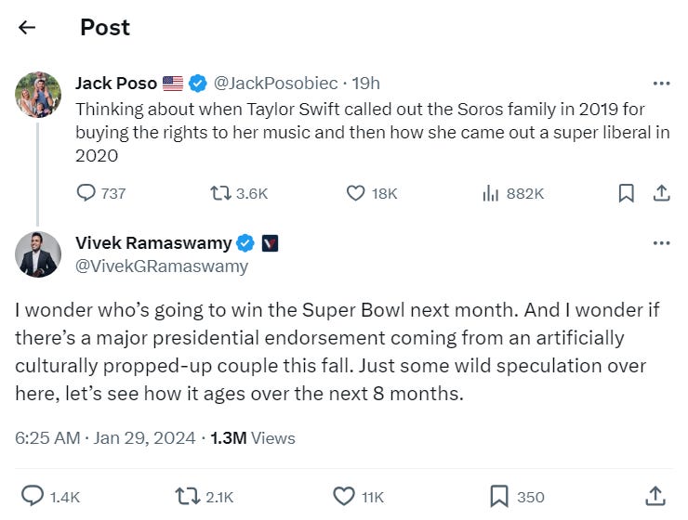The image size is (688, 520).
Task: Like Vivek Ramaswamy's post
Action: pyautogui.click(x=344, y=496)
